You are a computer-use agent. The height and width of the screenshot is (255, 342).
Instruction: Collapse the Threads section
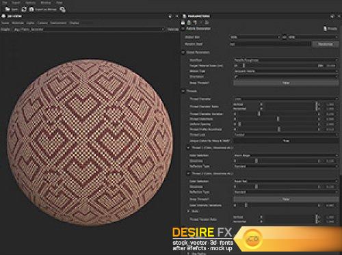tap(183, 91)
